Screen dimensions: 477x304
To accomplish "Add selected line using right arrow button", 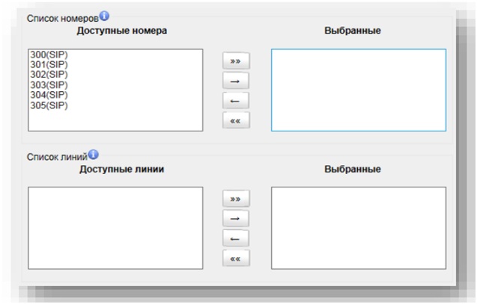I will [236, 220].
